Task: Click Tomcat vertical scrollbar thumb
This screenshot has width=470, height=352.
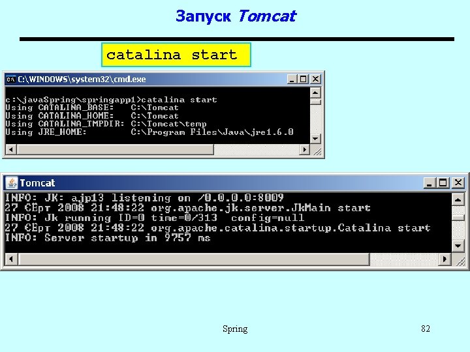Action: click(458, 218)
